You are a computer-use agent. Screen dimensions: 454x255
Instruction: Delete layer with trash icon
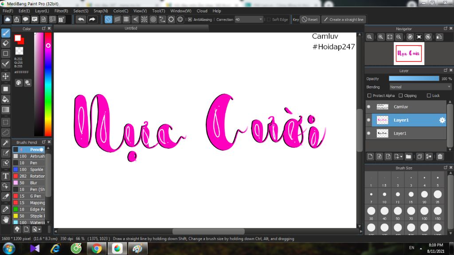coord(440,156)
